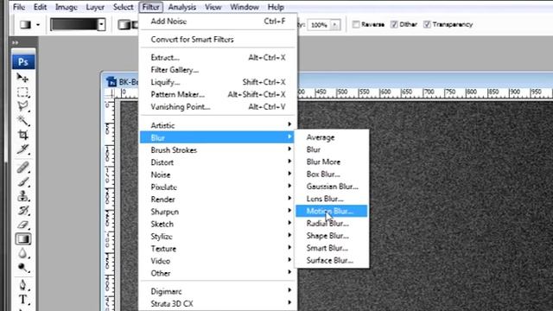Open the Analysis menu

tap(182, 7)
